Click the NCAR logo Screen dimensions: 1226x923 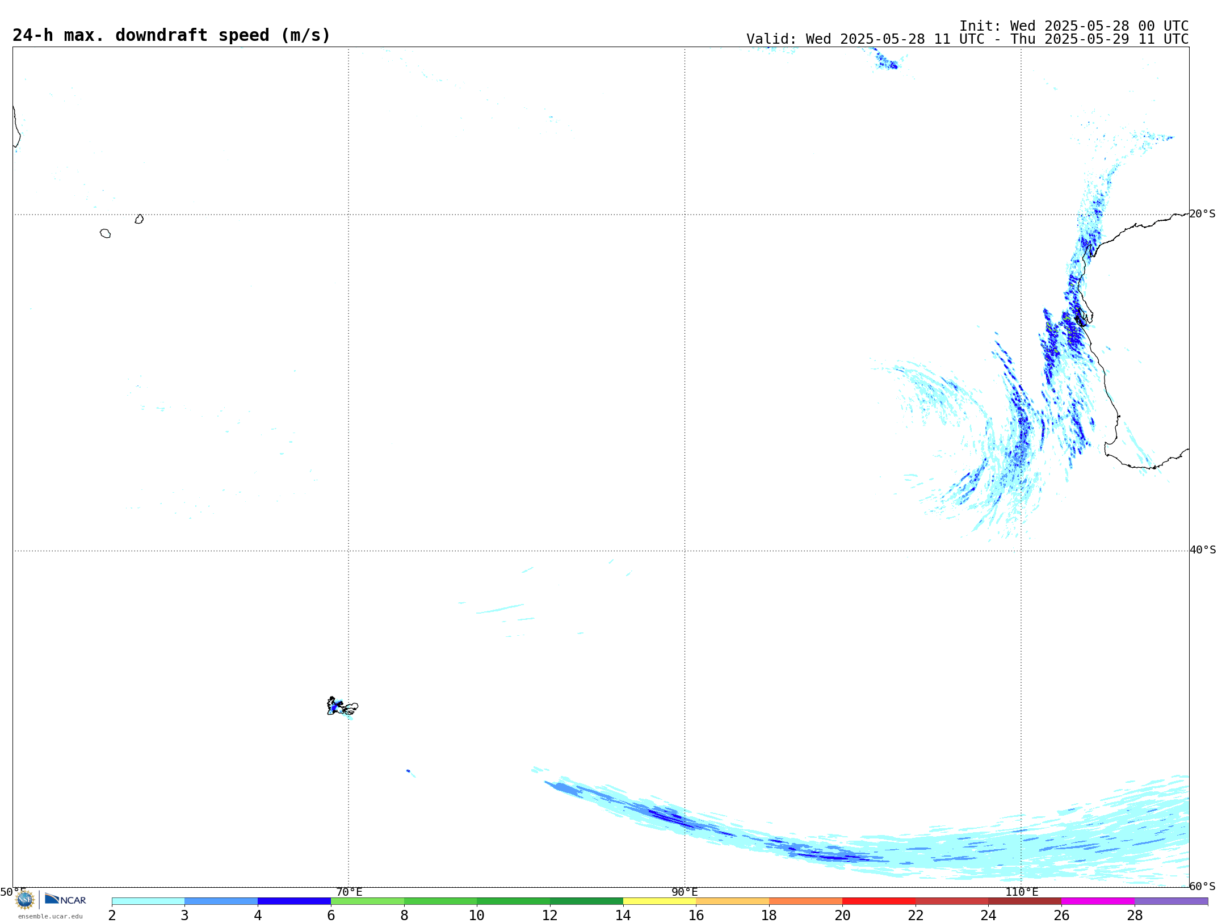pyautogui.click(x=65, y=899)
